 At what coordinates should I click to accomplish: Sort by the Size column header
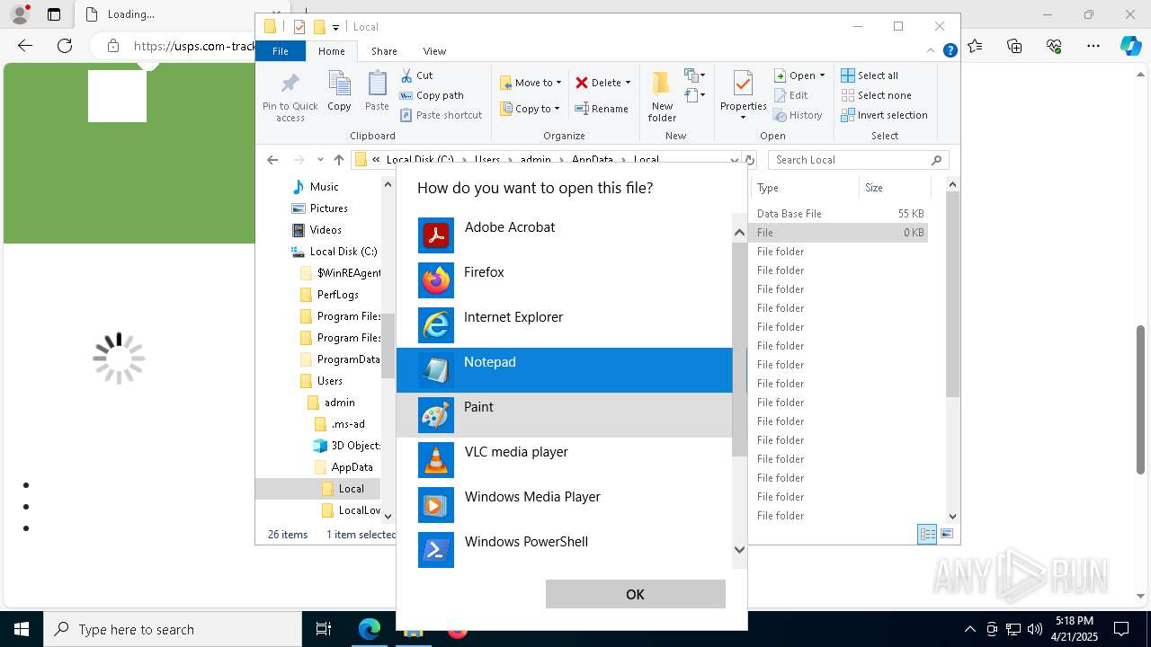coord(893,188)
